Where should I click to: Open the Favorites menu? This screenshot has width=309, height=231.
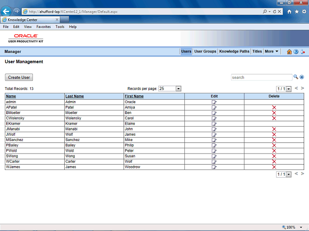43,27
